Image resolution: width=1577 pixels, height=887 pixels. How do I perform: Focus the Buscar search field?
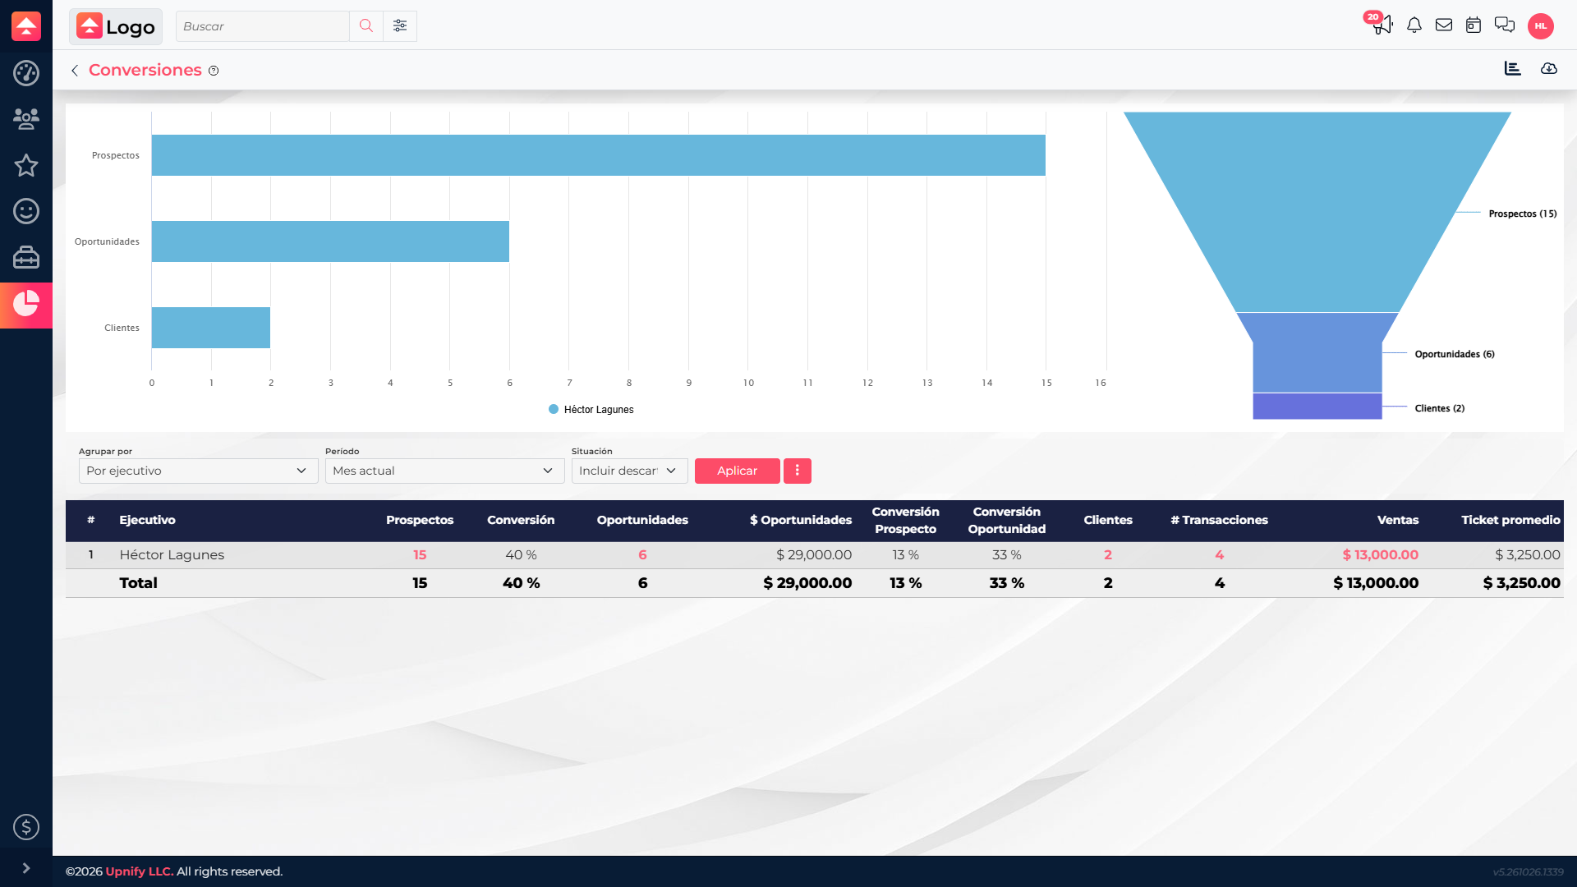[x=263, y=26]
